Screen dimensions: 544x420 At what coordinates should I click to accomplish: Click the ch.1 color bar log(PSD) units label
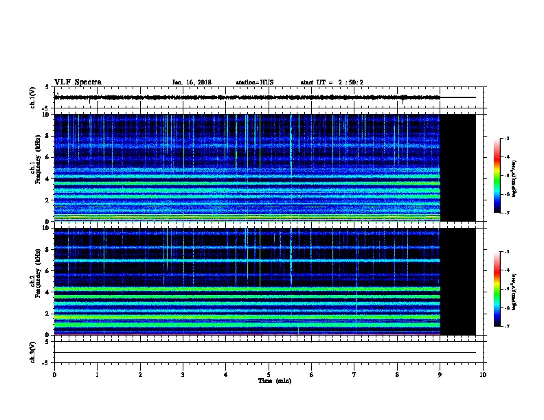click(514, 178)
